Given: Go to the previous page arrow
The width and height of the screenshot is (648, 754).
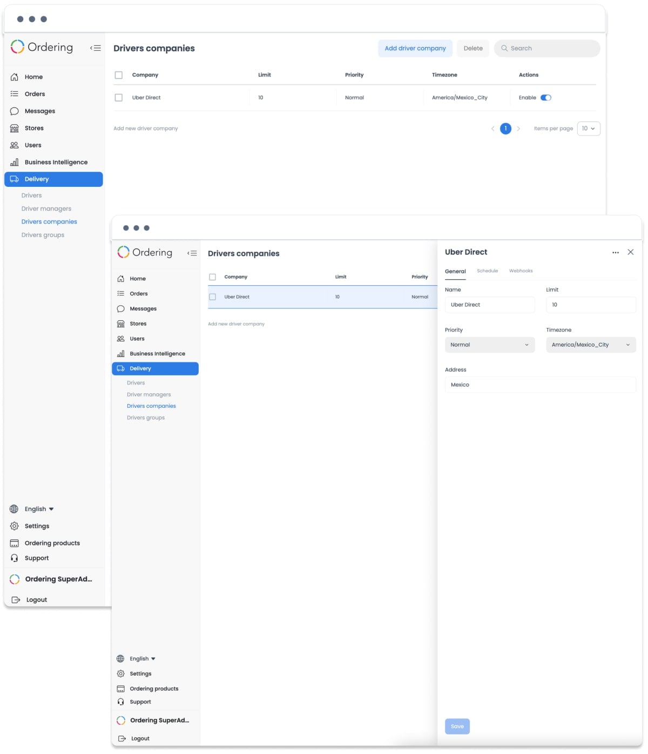Looking at the screenshot, I should [492, 129].
